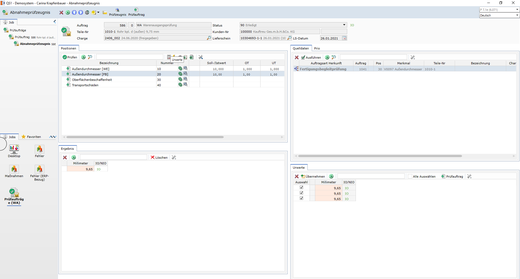Image resolution: width=520 pixels, height=279 pixels.
Task: Open the Fehler job shortcut
Action: [x=40, y=151]
